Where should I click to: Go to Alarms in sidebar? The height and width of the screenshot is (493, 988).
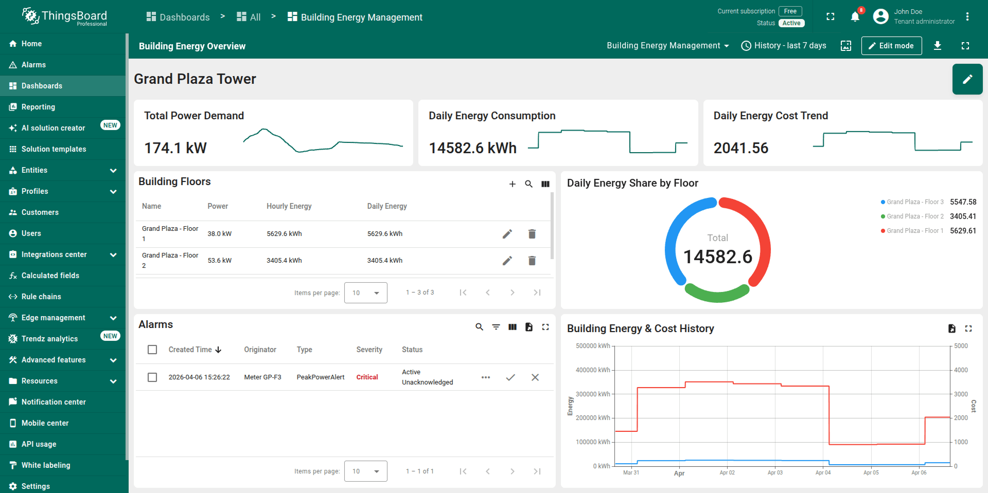point(33,65)
